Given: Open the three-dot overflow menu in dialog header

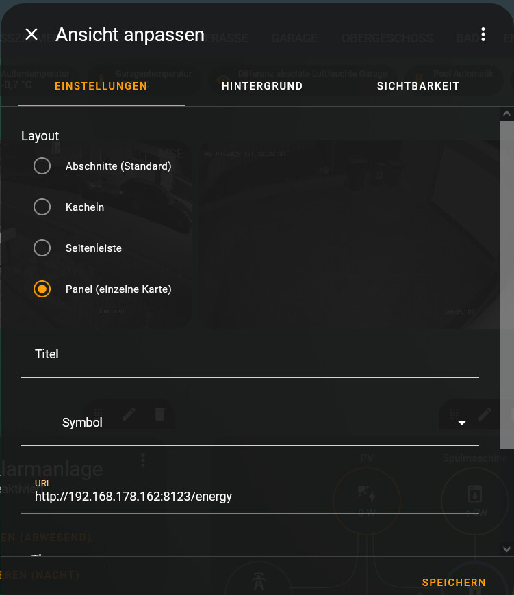Looking at the screenshot, I should coord(483,34).
